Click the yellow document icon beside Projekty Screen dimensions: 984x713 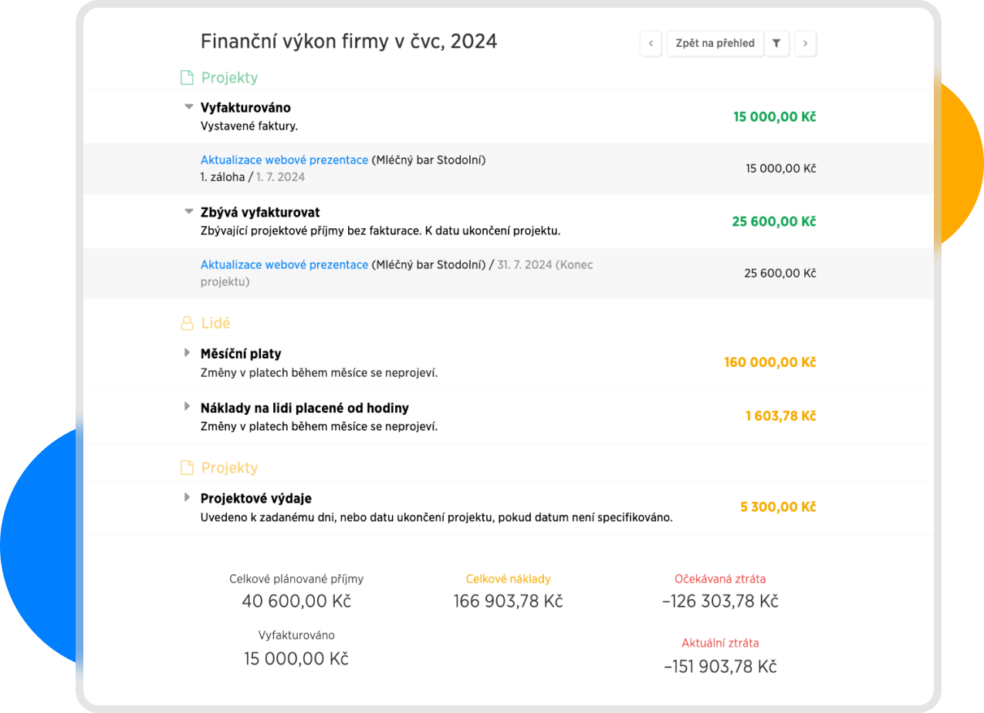pyautogui.click(x=186, y=468)
